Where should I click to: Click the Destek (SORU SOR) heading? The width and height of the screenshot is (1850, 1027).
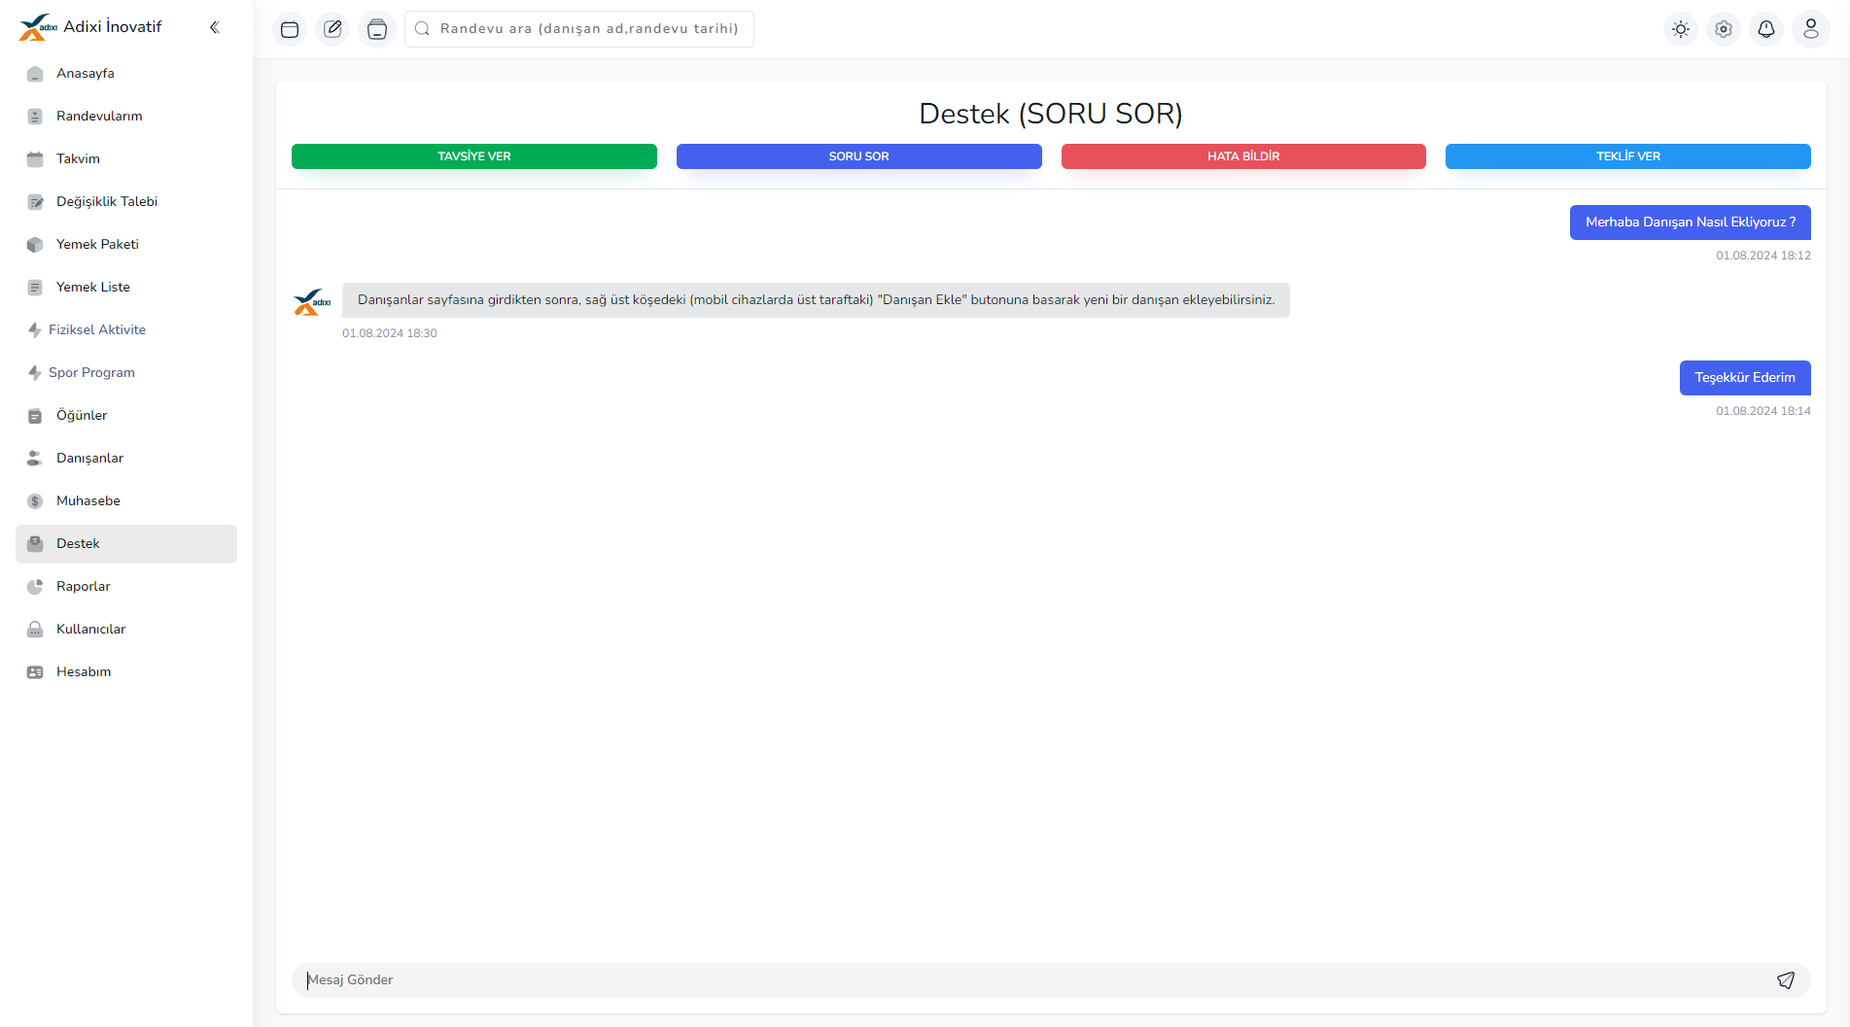coord(1051,114)
